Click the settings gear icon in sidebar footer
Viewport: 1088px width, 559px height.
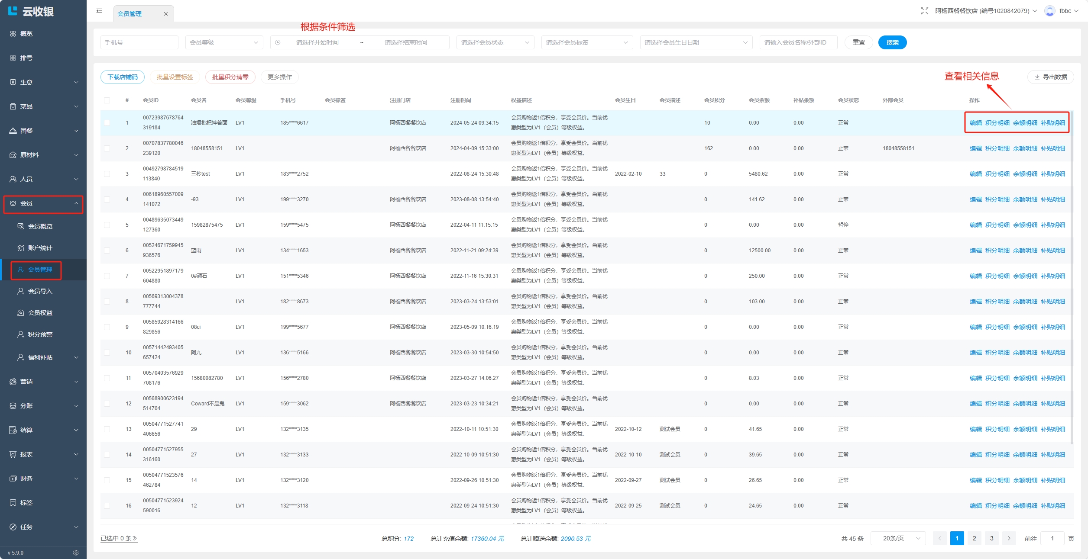pyautogui.click(x=76, y=553)
